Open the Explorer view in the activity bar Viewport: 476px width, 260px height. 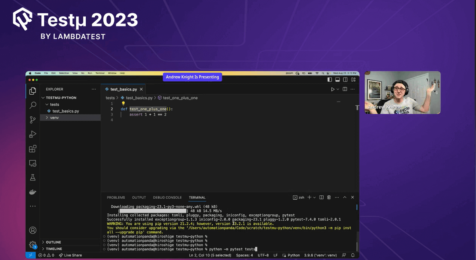pyautogui.click(x=33, y=91)
